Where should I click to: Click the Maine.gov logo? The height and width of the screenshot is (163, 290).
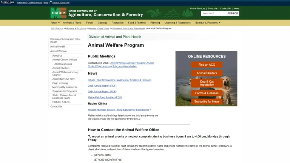click(8, 2)
